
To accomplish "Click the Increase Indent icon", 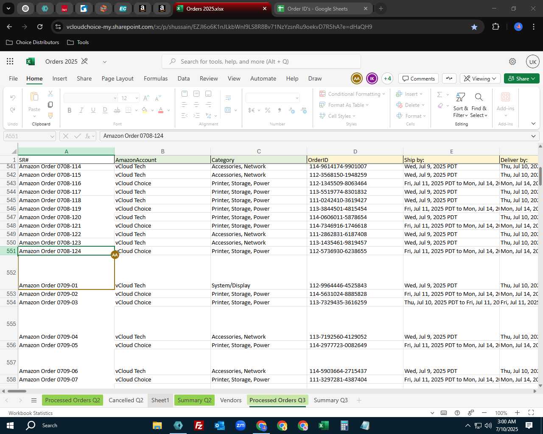I will click(x=196, y=116).
